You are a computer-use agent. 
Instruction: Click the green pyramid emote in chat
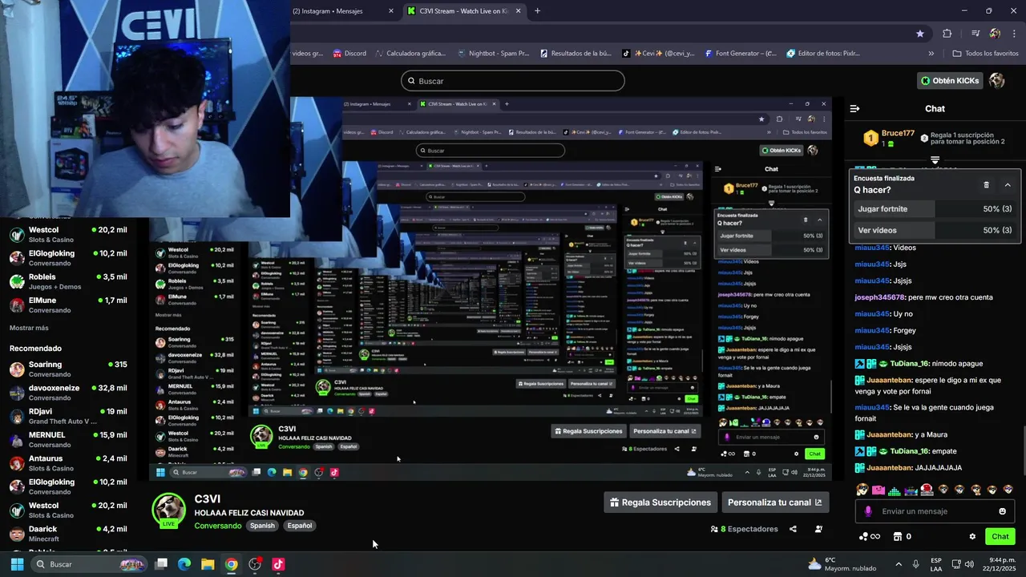[x=895, y=490]
